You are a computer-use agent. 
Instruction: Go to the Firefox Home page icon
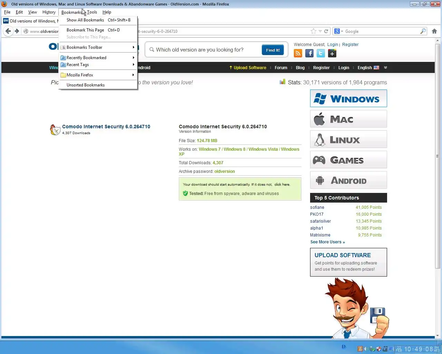434,31
